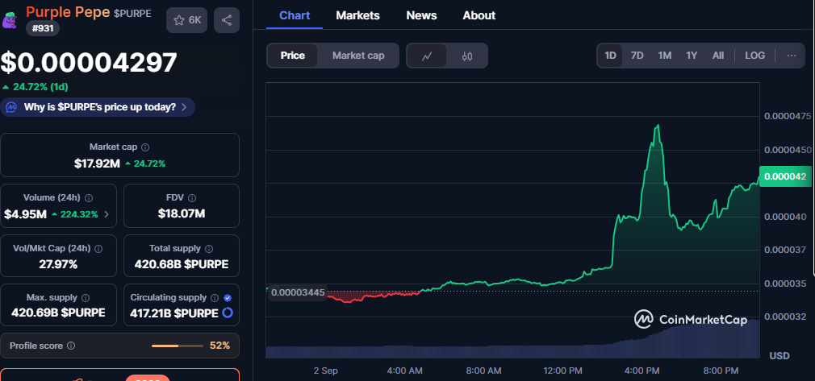Screen dimensions: 815x381
Task: Click the 2 Sep date axis label
Action: 326,371
